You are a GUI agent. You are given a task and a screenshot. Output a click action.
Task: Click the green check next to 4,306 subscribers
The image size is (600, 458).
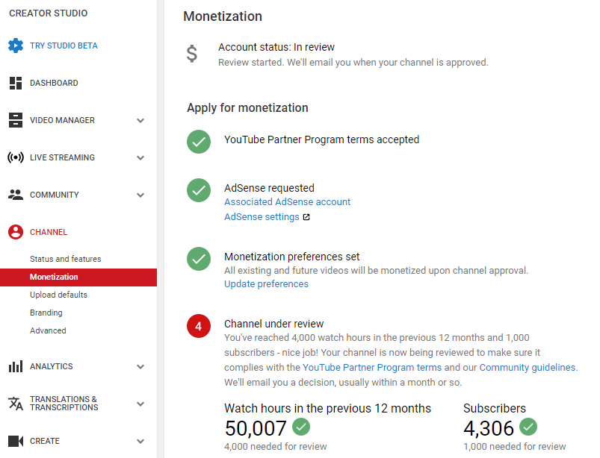pyautogui.click(x=528, y=427)
